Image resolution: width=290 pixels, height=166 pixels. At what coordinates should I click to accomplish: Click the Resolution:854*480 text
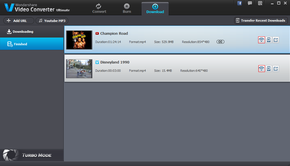(x=196, y=42)
